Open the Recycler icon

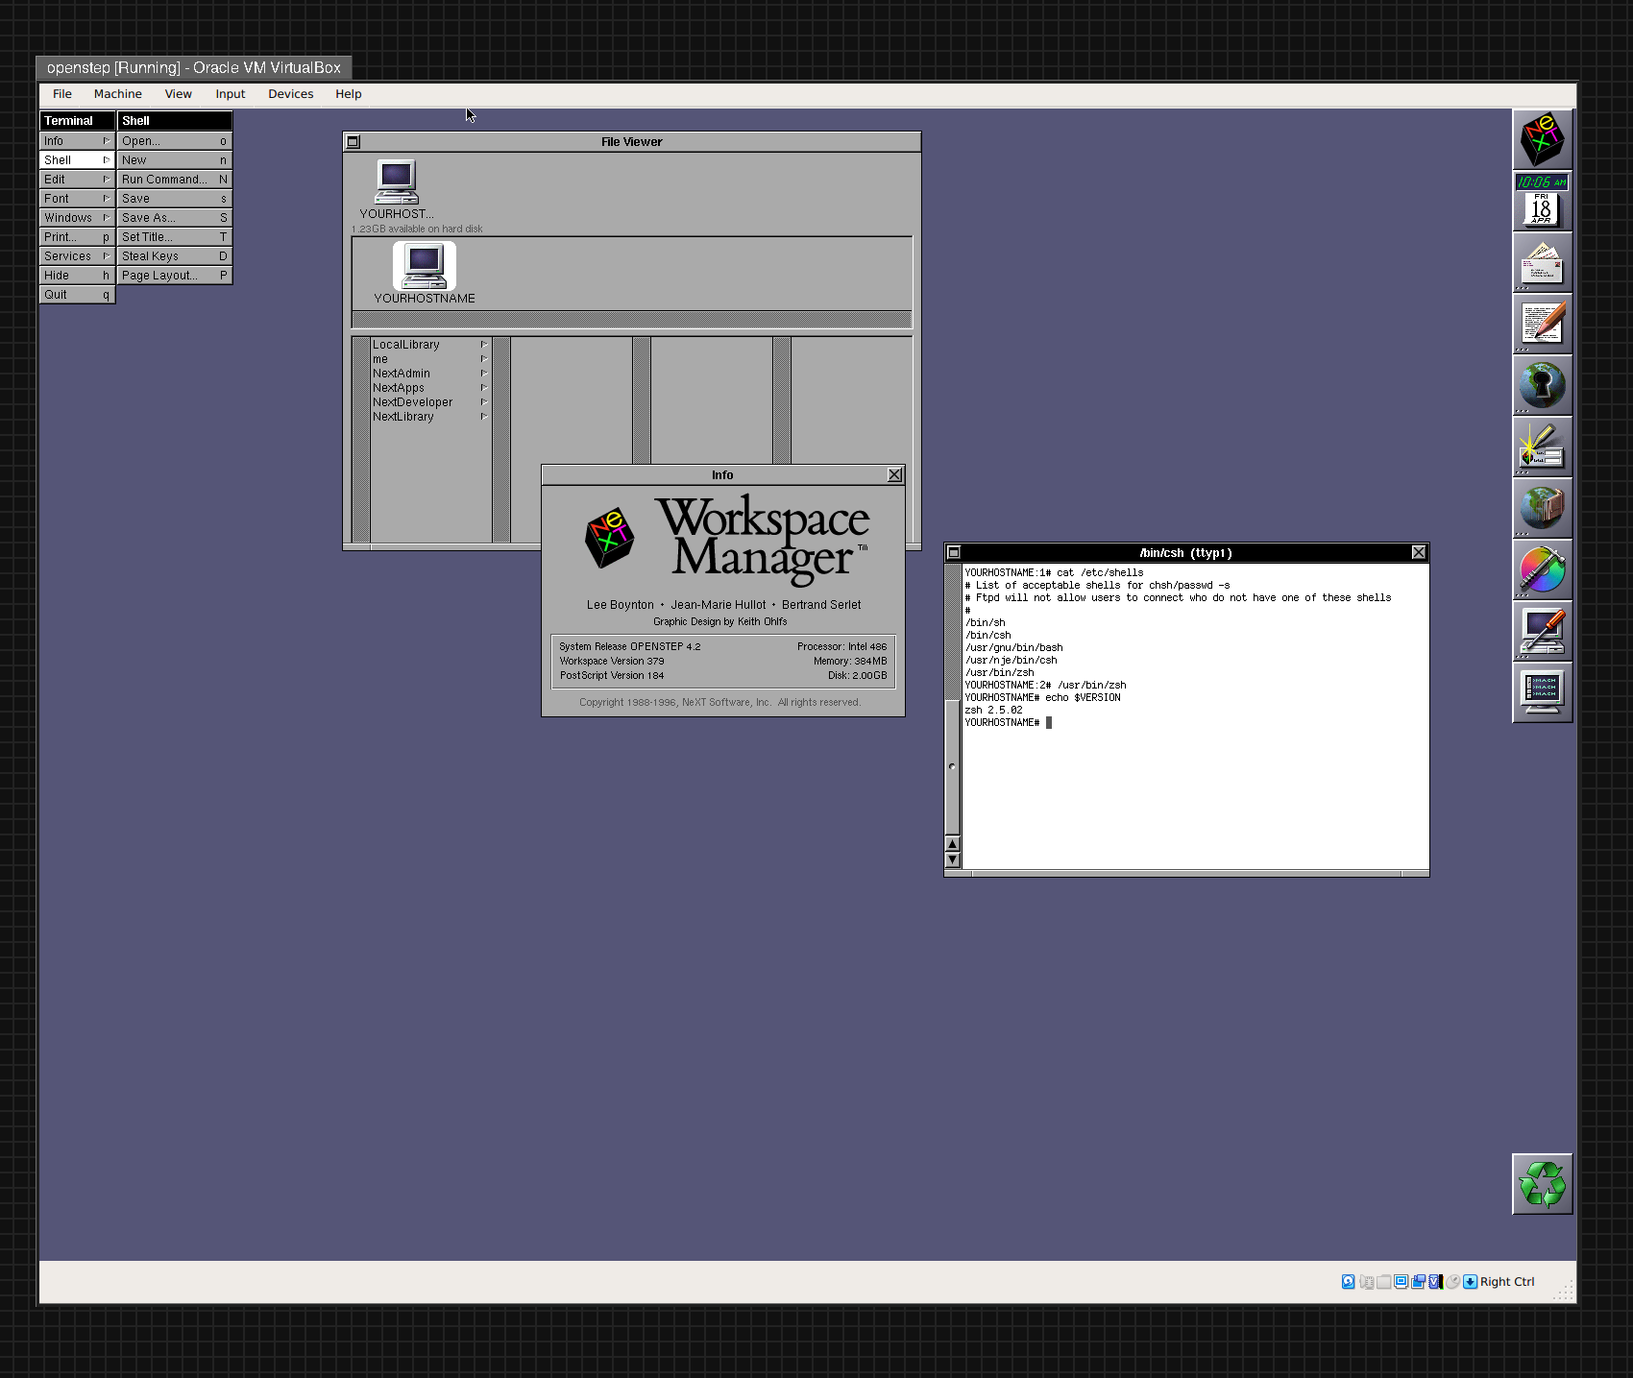[x=1542, y=1184]
